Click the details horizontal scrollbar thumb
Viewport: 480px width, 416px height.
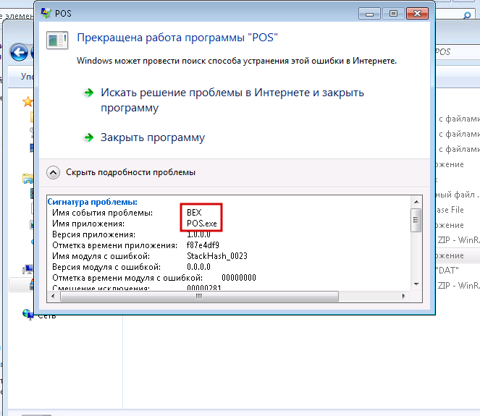click(199, 296)
